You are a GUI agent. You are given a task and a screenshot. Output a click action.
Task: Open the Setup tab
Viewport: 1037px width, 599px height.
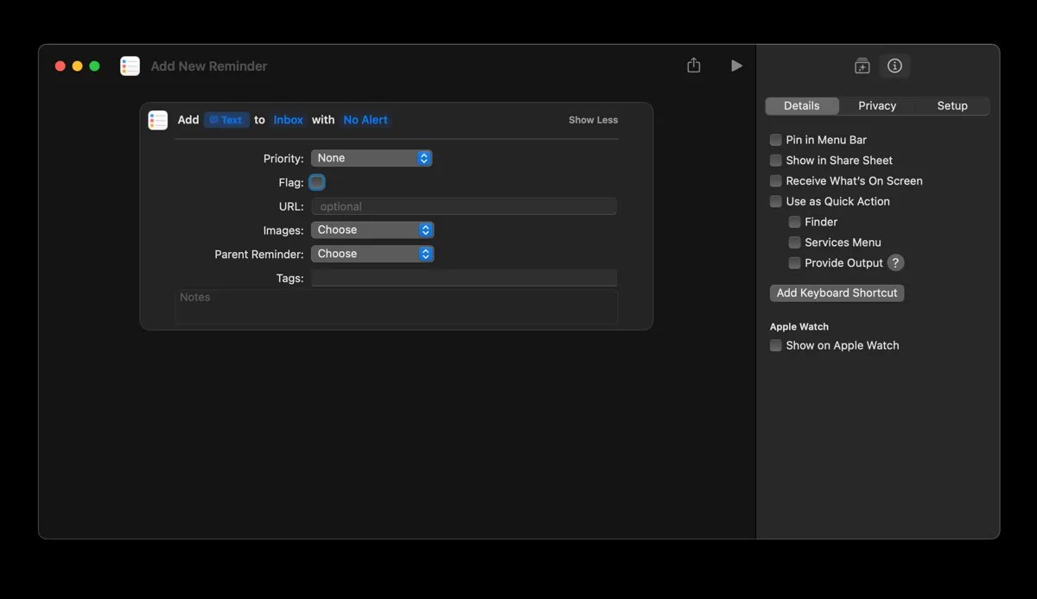[x=951, y=105]
